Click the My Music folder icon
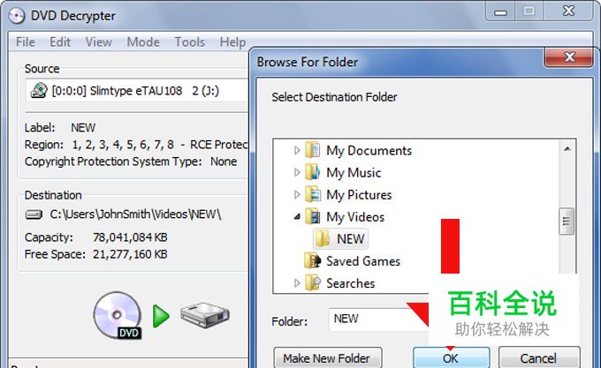The image size is (601, 368). pyautogui.click(x=313, y=172)
